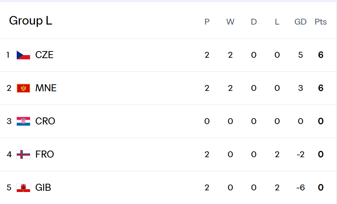The width and height of the screenshot is (337, 204).
Task: Click the L column header
Action: pos(277,22)
